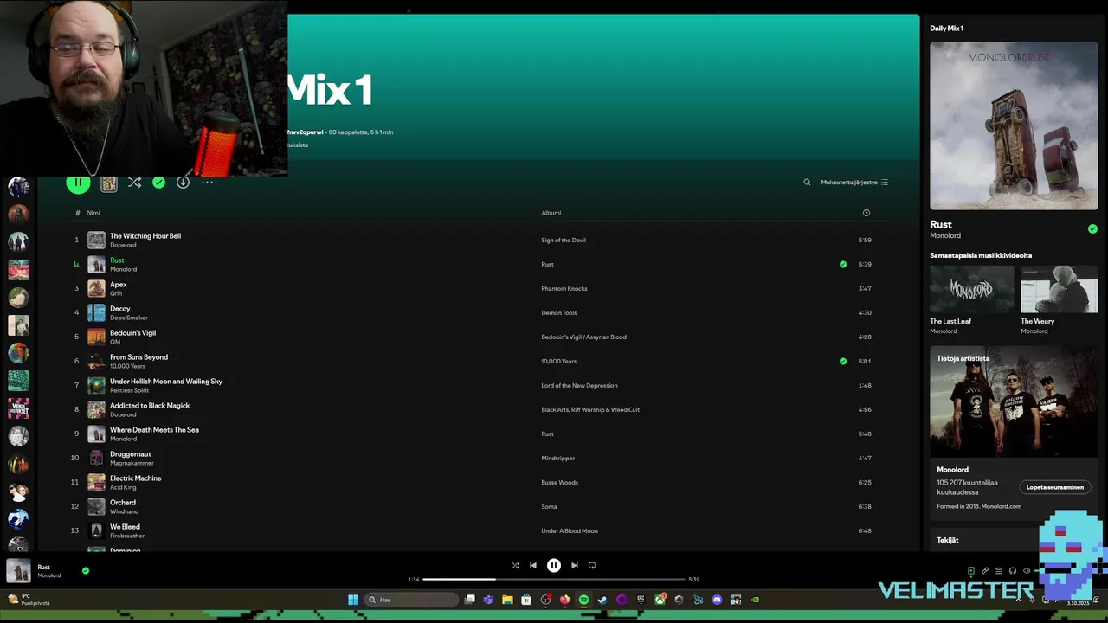Sort tracks by the Albumi column header

pyautogui.click(x=551, y=213)
